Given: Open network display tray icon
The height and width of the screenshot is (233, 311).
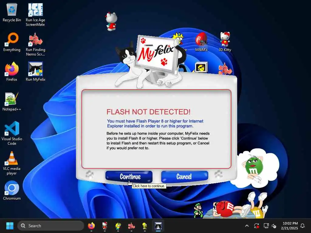Looking at the screenshot, I should [266, 226].
